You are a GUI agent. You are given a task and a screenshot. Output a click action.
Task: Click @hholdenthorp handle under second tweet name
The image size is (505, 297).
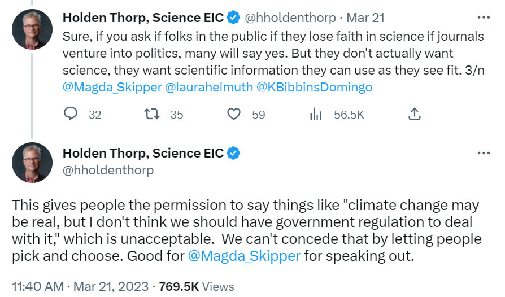[x=108, y=170]
